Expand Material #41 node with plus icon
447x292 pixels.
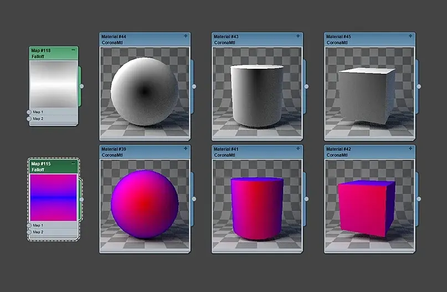[x=298, y=148]
